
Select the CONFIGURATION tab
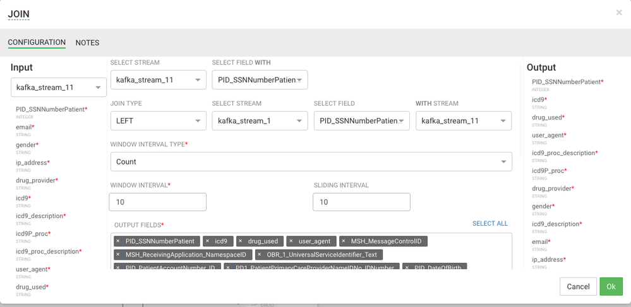(37, 43)
